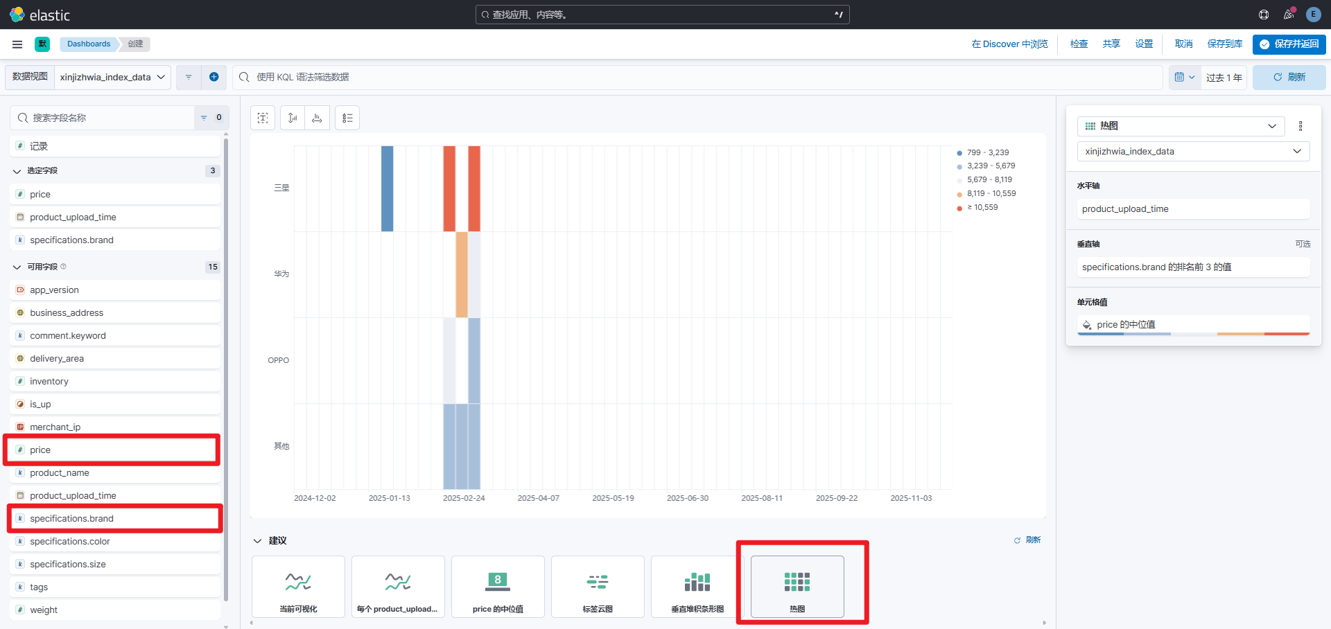
Task: Select the 当前可视化 suggestion
Action: (298, 586)
